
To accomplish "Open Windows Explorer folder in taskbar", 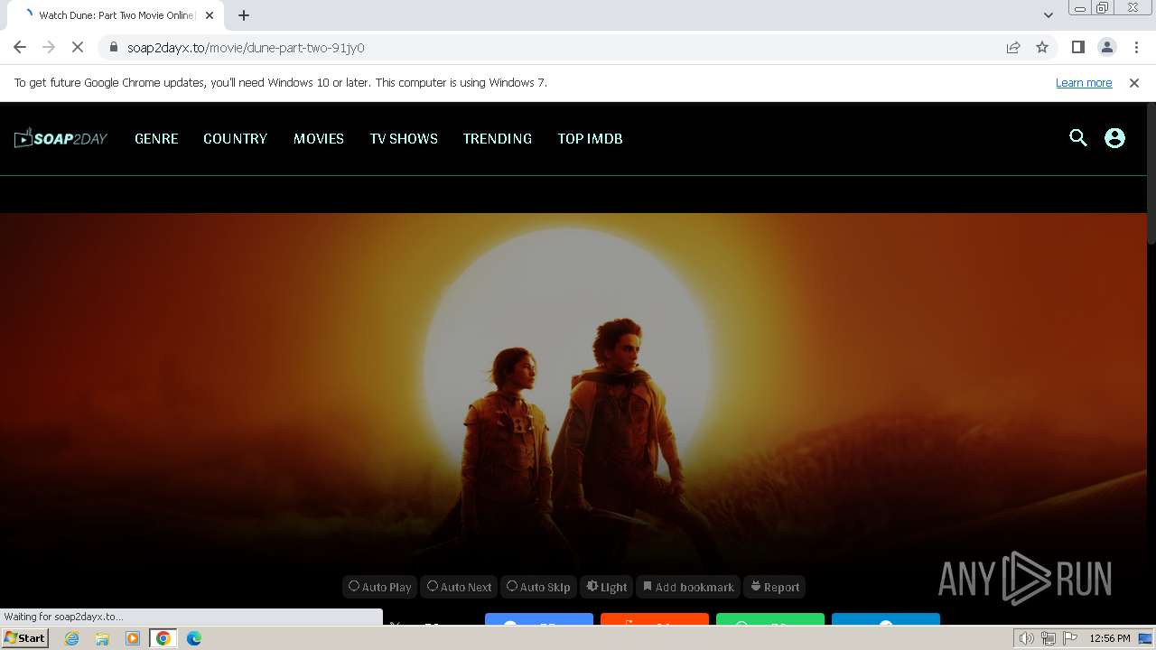I will [x=102, y=638].
